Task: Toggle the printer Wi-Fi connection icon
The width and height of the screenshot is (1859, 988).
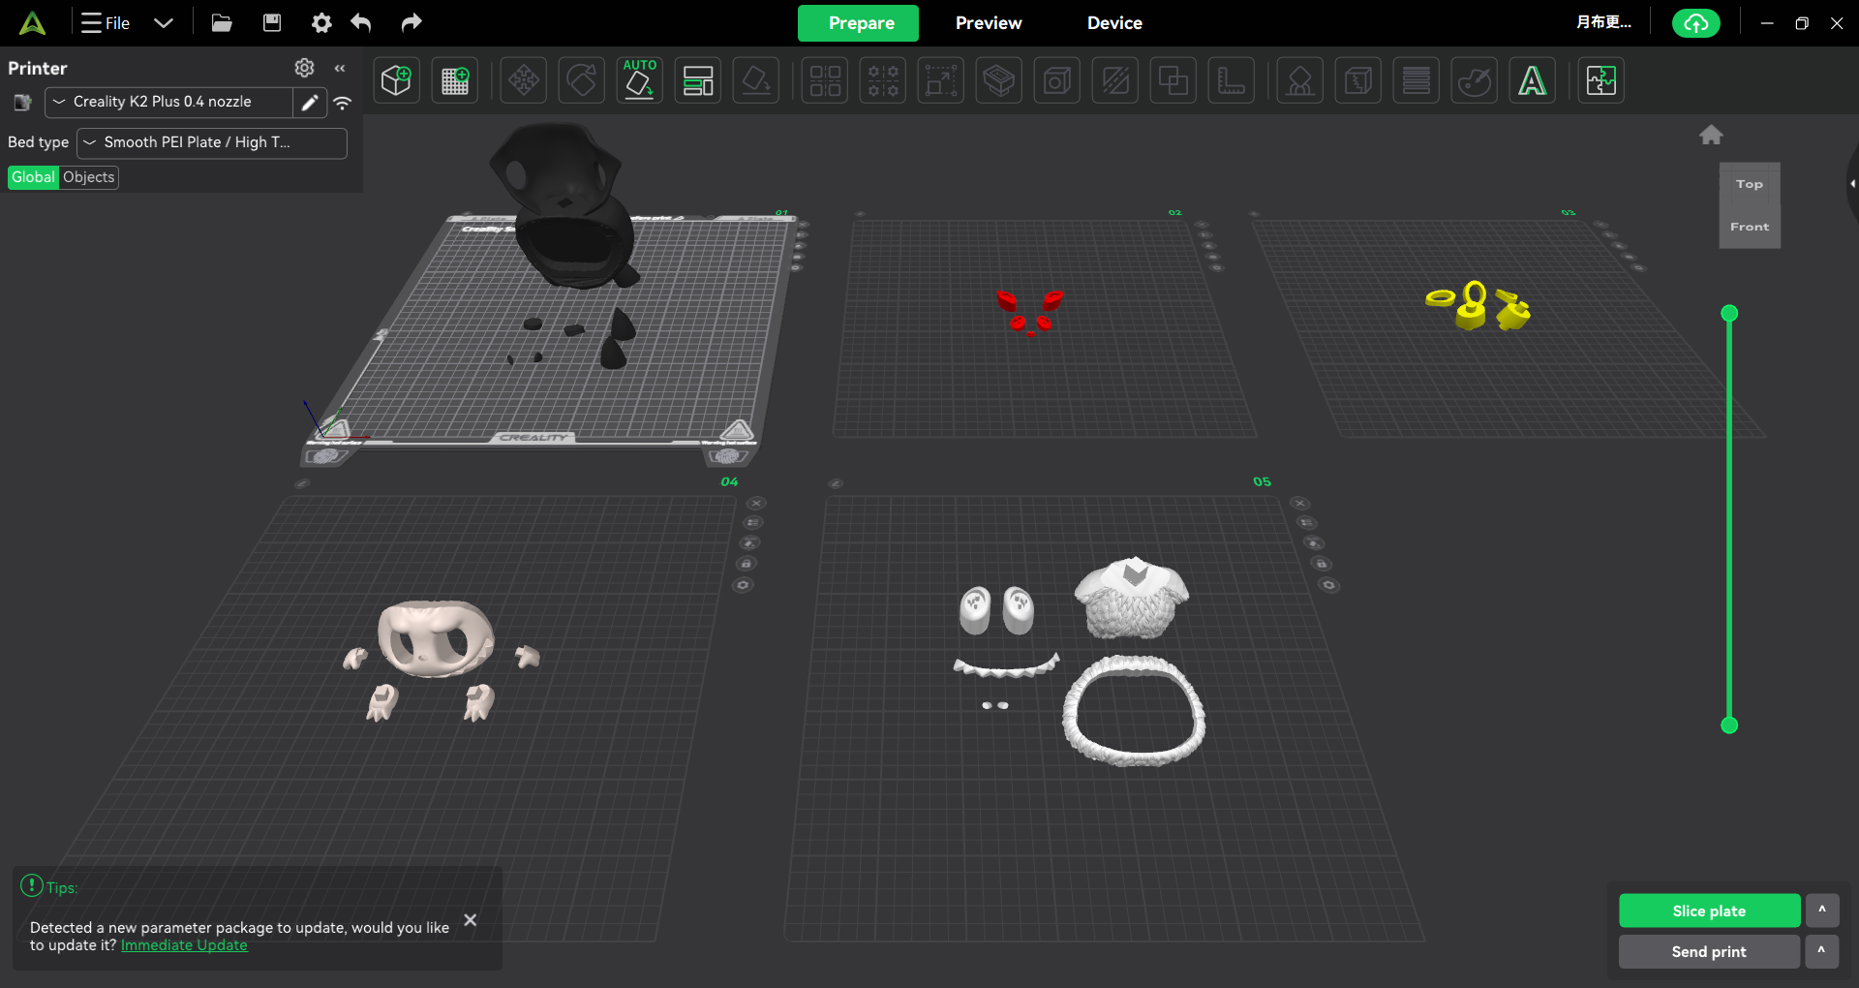Action: pyautogui.click(x=343, y=102)
